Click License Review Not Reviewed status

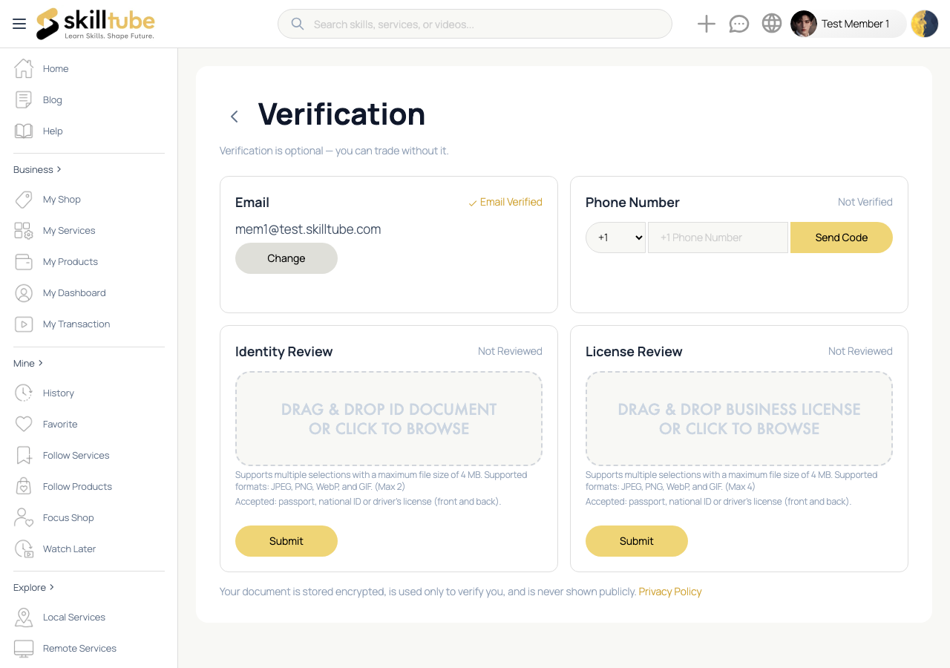pos(860,351)
